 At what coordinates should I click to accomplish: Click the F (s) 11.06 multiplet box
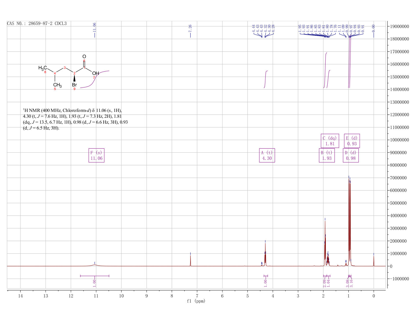pyautogui.click(x=96, y=155)
